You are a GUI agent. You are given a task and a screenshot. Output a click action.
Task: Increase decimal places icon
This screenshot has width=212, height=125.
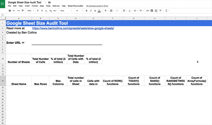tap(50, 11)
